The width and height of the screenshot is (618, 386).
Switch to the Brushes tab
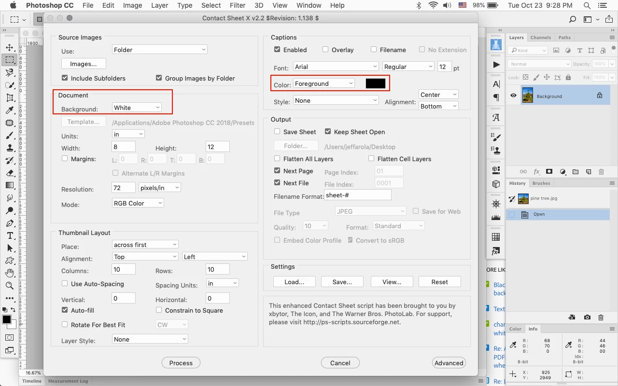pyautogui.click(x=541, y=183)
